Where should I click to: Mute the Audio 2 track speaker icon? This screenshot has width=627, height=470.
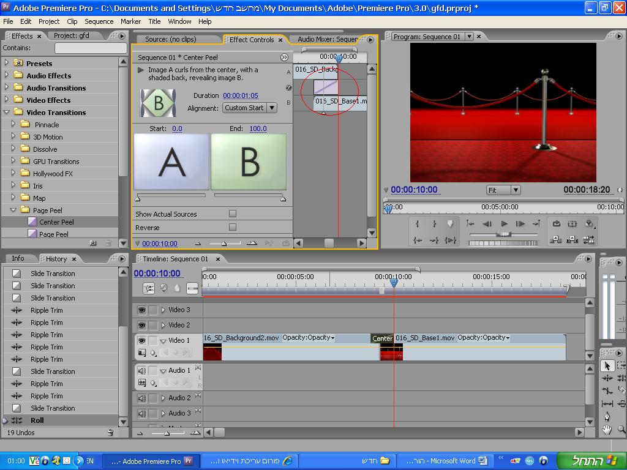tap(141, 398)
